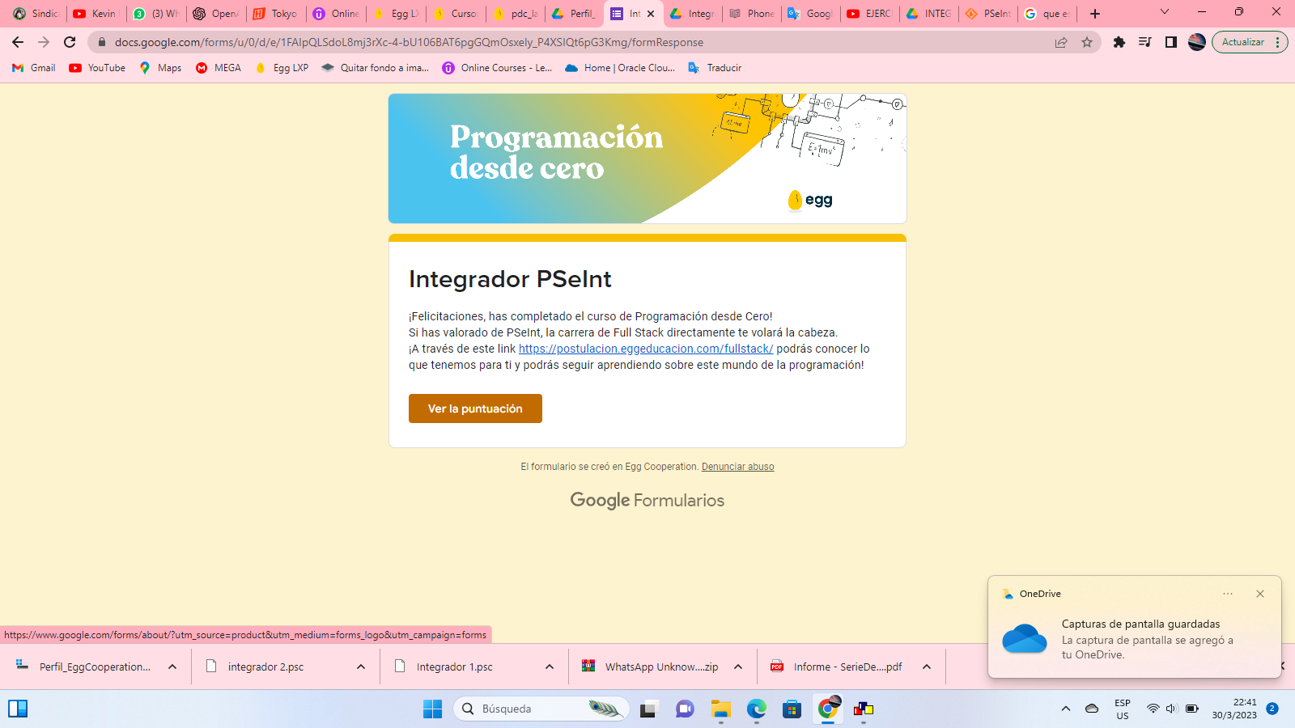Open the Microsoft Edge taskbar icon

(756, 709)
